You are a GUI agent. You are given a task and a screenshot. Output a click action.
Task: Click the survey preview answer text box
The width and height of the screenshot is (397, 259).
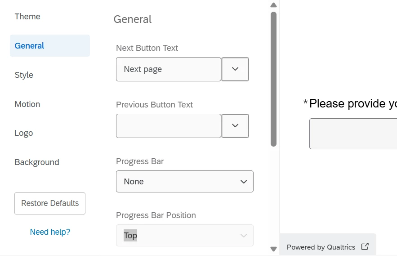tap(353, 134)
